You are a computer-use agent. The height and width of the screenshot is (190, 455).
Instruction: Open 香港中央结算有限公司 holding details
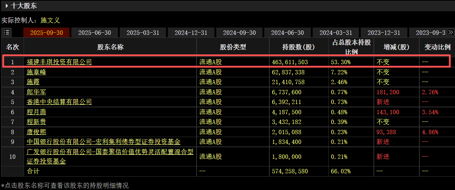59,102
